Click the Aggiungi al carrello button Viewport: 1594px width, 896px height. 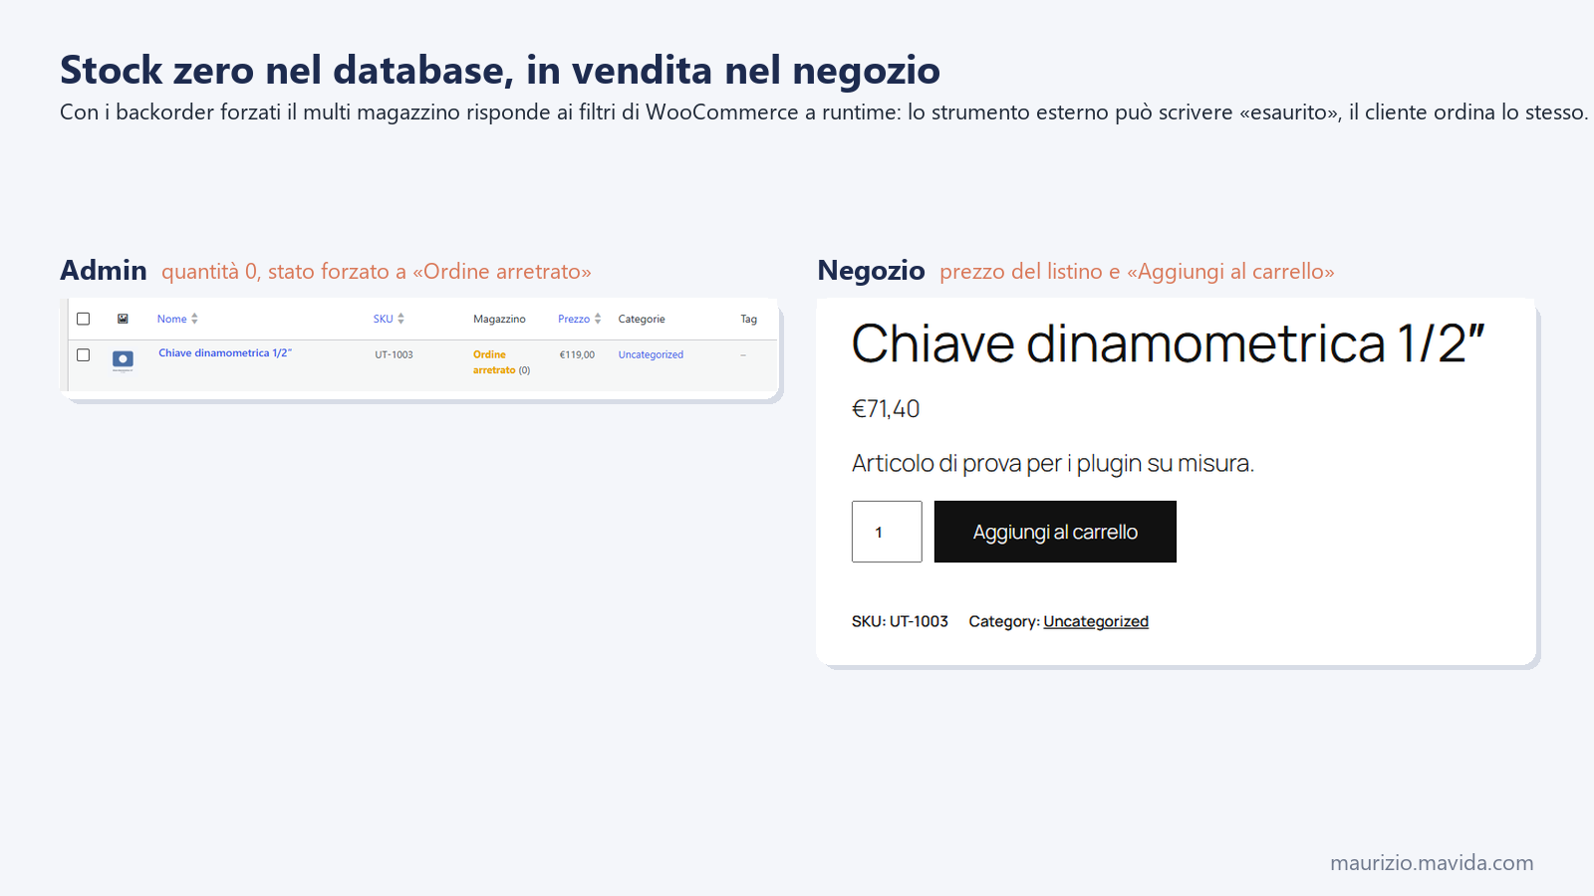click(1055, 532)
